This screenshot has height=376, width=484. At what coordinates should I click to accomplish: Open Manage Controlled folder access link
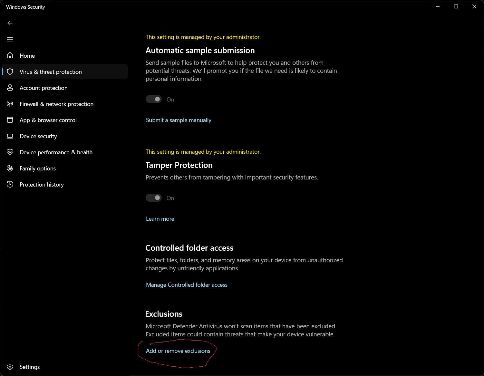[x=187, y=285]
